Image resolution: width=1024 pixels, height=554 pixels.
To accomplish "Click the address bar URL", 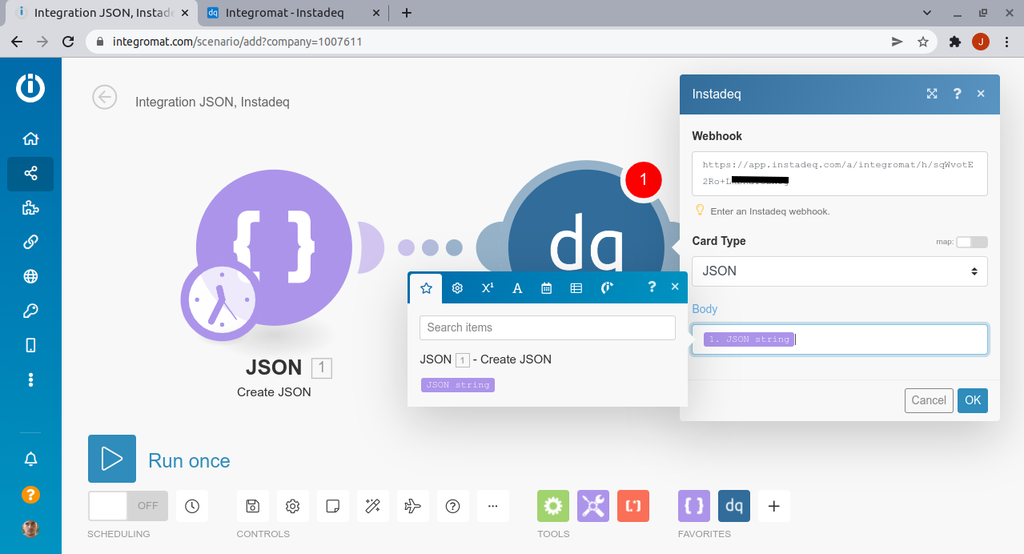I will pos(236,42).
